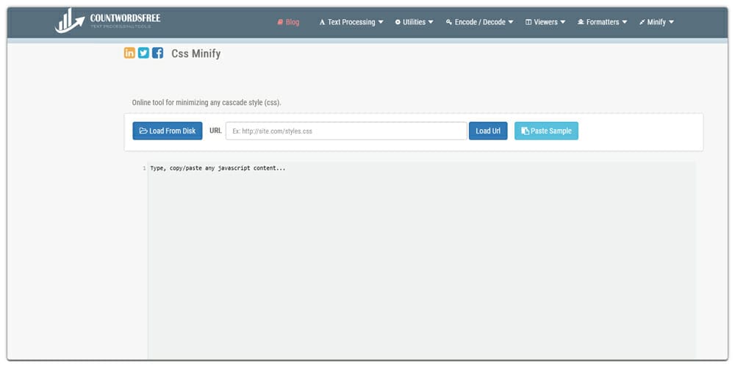
Task: Open the Minify menu
Action: [x=656, y=22]
